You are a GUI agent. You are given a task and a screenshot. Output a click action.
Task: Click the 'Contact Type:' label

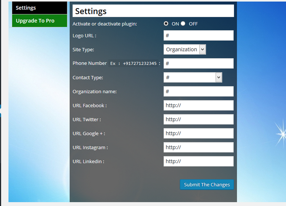click(x=88, y=78)
